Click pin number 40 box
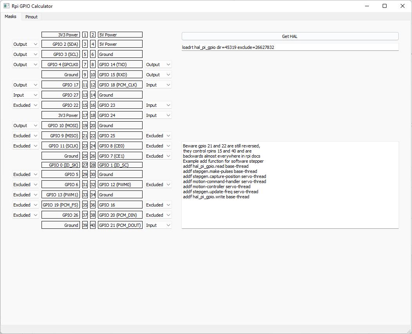 coord(93,225)
